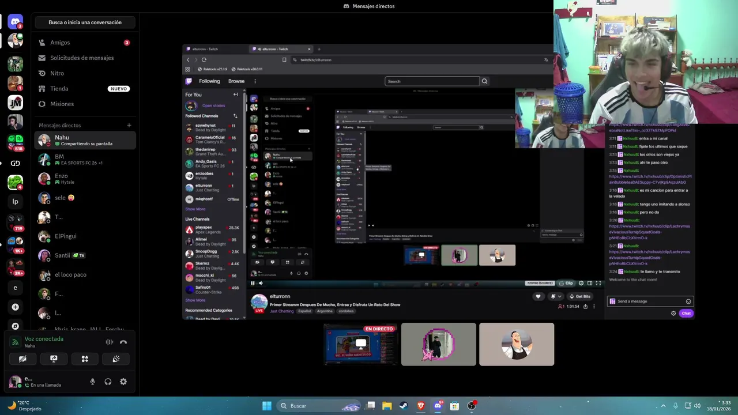The height and width of the screenshot is (415, 738).
Task: Open the Amigos friends section
Action: 85,43
